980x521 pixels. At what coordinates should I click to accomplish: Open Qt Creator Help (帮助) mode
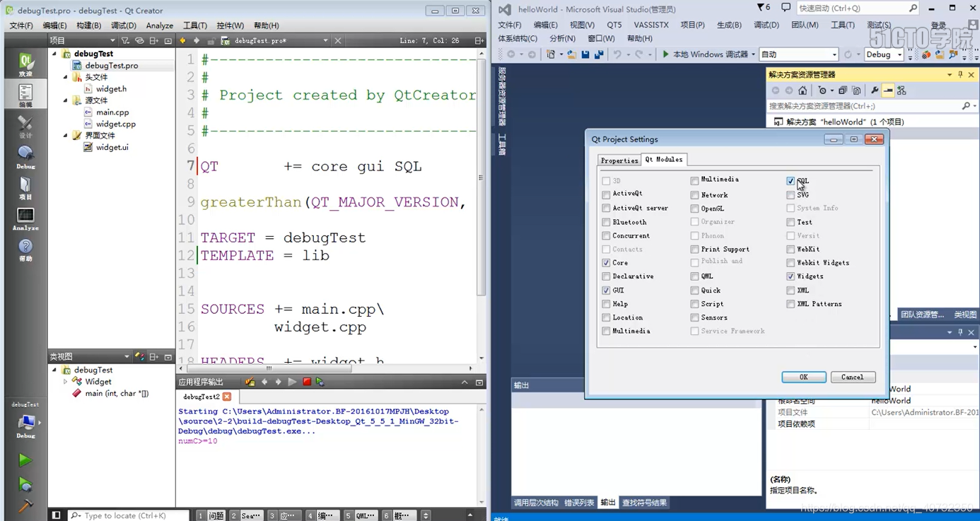pos(25,250)
